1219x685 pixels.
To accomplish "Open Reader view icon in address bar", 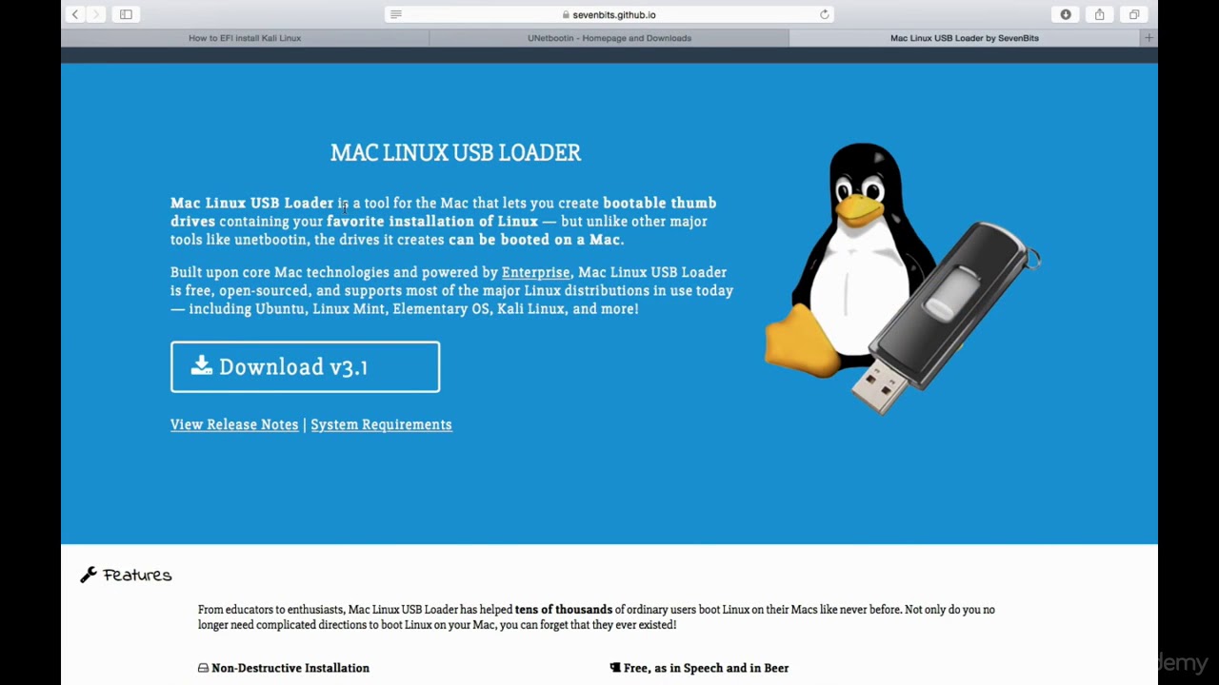I will coord(396,14).
